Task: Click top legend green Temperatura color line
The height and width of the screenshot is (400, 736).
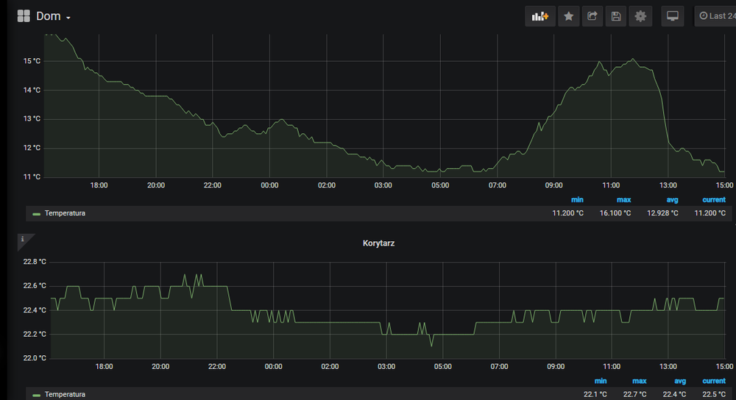Action: coord(36,214)
